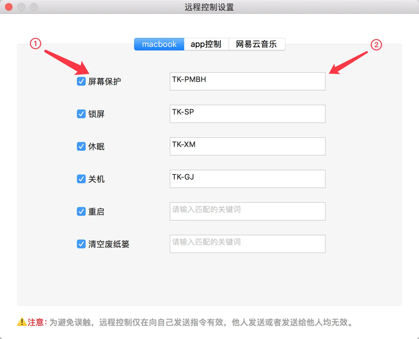The height and width of the screenshot is (339, 419).
Task: Toggle the 锁屏 checkbox
Action: [x=81, y=114]
